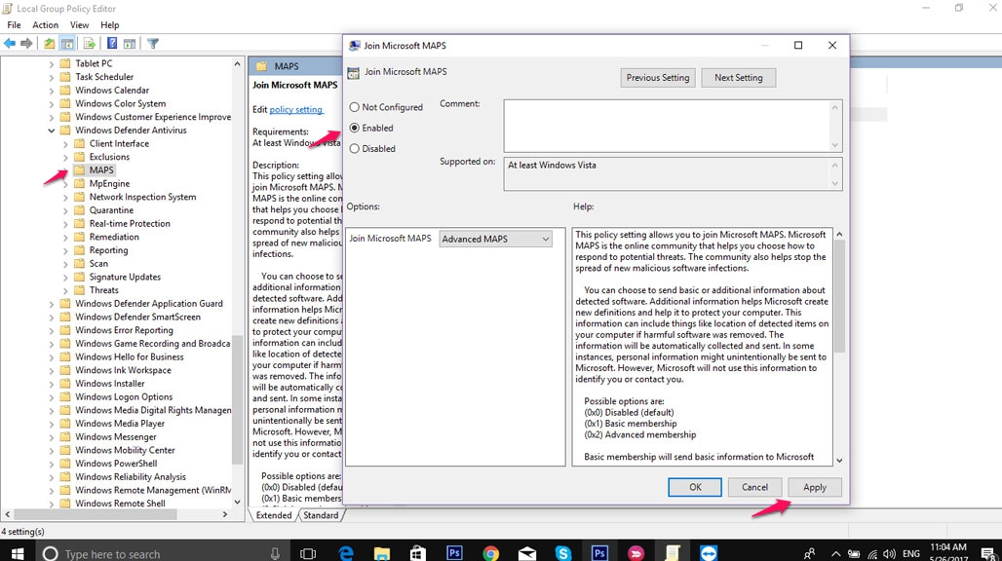Toggle the Show/Hide Action Pane icon

[130, 44]
